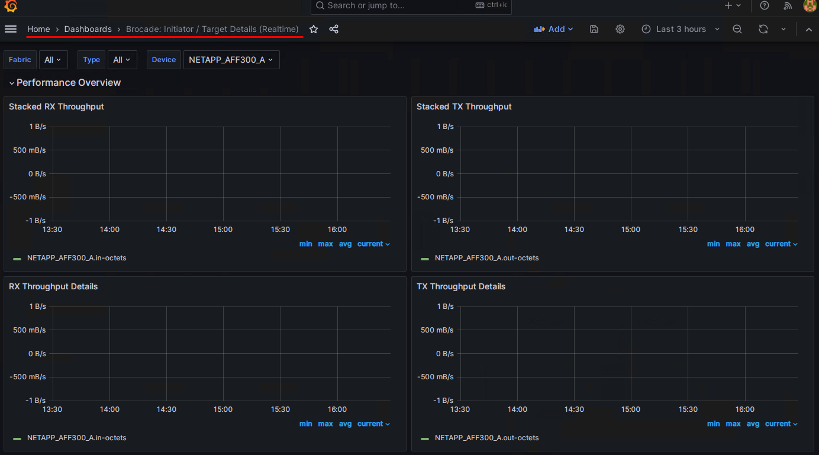This screenshot has height=455, width=819.
Task: Sort legend by max in Stacked TX Throughput
Action: click(733, 243)
